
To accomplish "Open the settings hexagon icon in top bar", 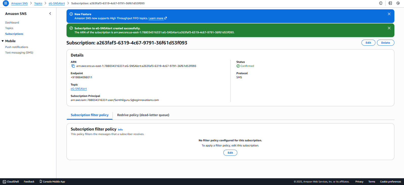I will pyautogui.click(x=398, y=3).
